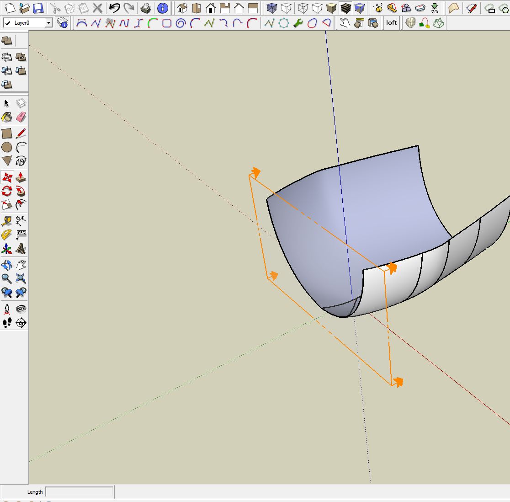
Task: Click the Layer0 dropdown arrow
Action: coord(48,23)
